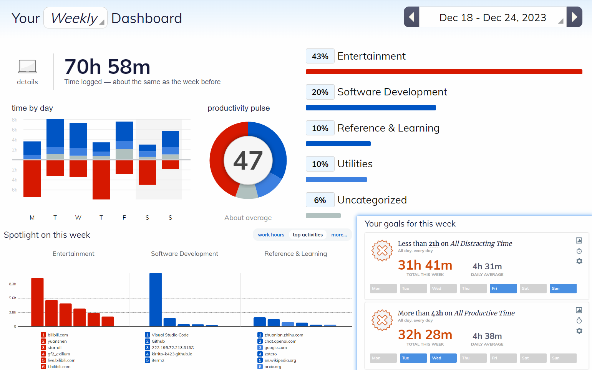592x370 pixels.
Task: Open gear settings for All Distracting Time goal
Action: click(579, 261)
